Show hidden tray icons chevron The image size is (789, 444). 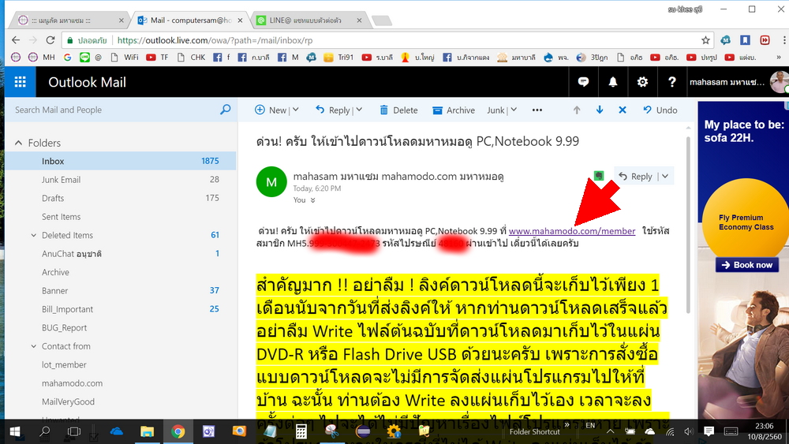point(611,431)
